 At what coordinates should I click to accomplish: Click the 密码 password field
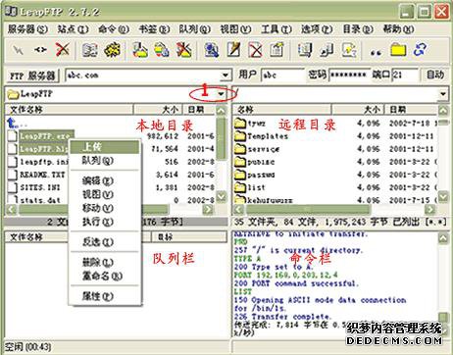350,76
